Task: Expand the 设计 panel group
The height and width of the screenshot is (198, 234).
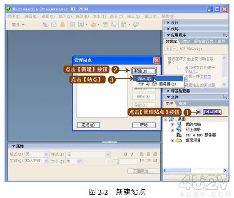Action: pyautogui.click(x=168, y=22)
